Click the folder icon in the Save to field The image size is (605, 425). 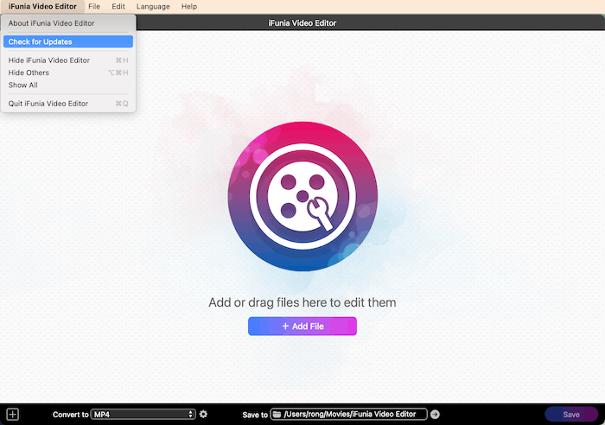click(x=277, y=415)
